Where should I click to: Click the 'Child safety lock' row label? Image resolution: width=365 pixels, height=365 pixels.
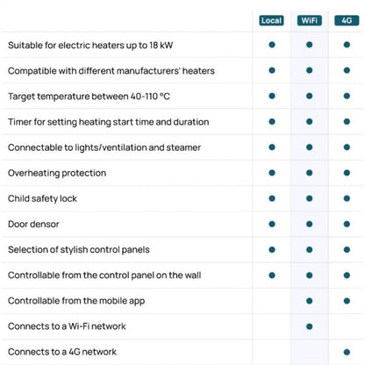42,198
